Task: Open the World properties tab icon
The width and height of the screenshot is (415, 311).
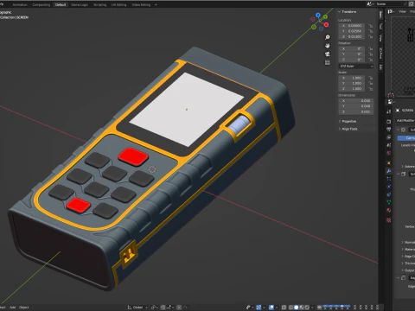Action: 389,153
